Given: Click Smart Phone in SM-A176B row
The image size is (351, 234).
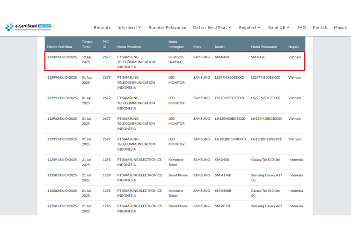Looking at the screenshot, I should tap(178, 175).
